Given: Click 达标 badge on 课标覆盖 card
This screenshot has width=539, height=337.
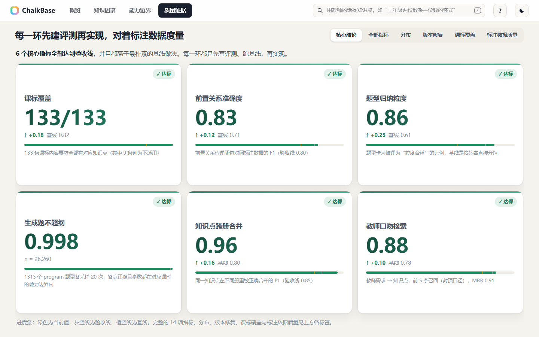Looking at the screenshot, I should pos(164,74).
